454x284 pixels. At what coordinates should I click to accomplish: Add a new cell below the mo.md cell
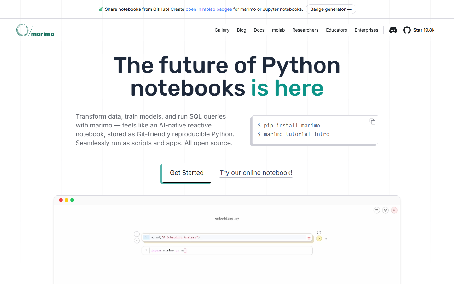click(137, 240)
